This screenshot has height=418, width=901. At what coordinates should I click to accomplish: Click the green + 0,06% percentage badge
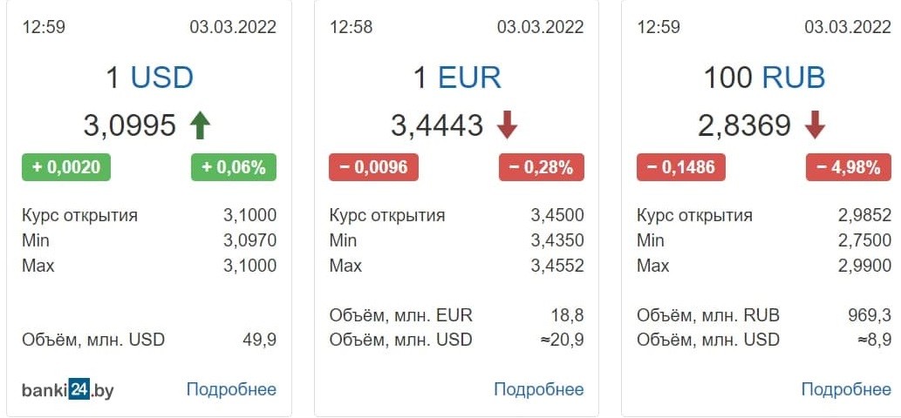(x=234, y=167)
